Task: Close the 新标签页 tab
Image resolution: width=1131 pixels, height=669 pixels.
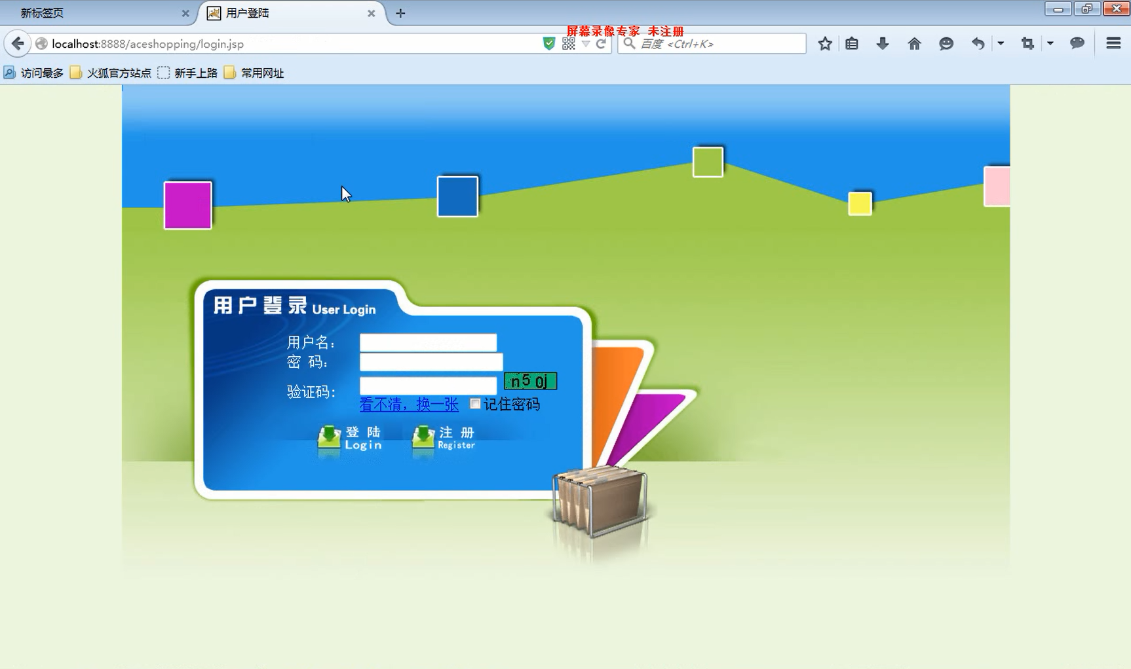Action: (185, 13)
